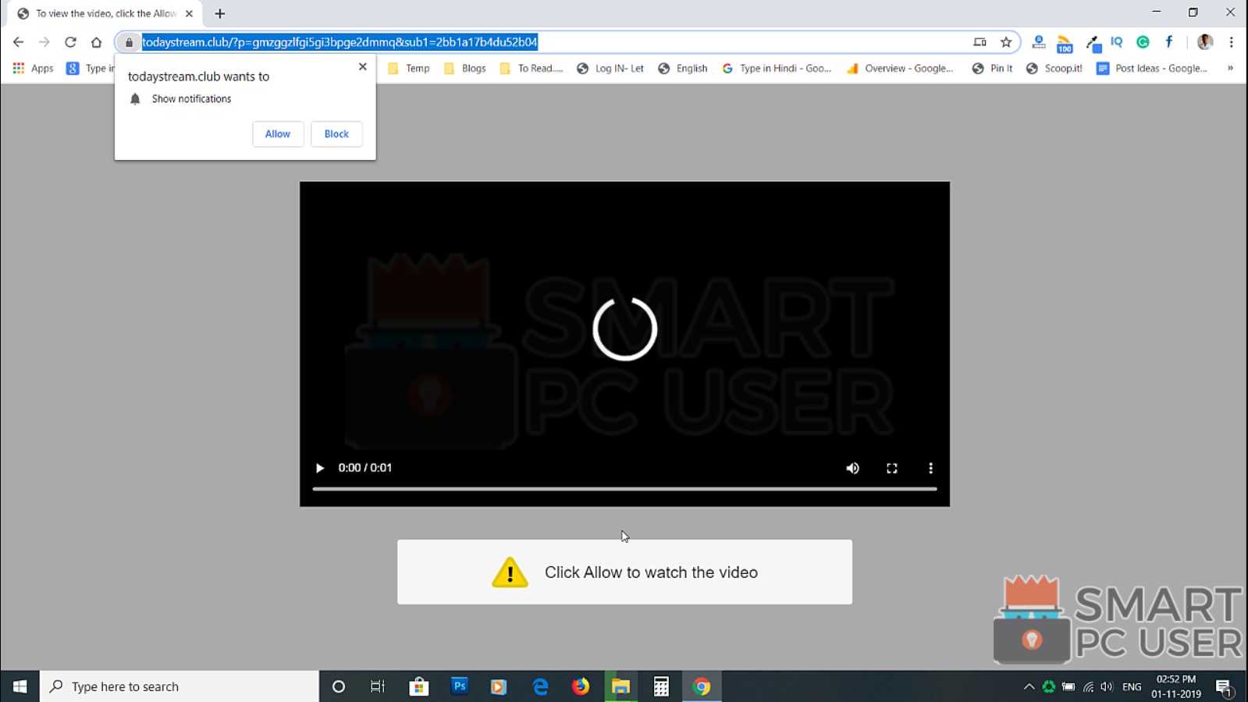The width and height of the screenshot is (1248, 702).
Task: Open the Windows Start menu
Action: (x=20, y=686)
